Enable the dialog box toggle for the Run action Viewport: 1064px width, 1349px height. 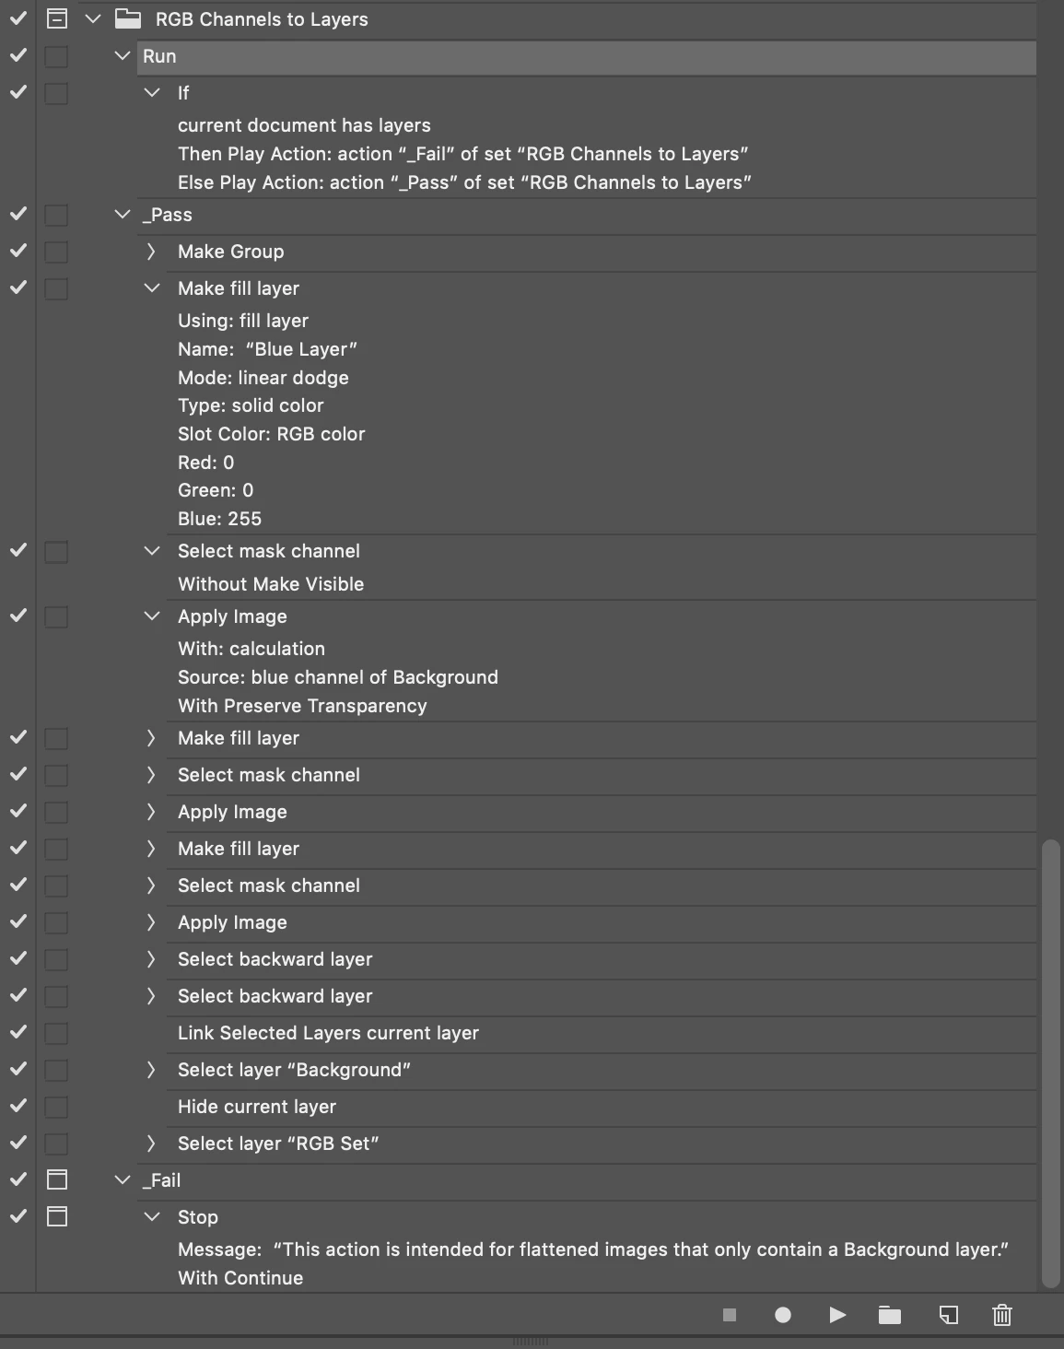pyautogui.click(x=57, y=57)
